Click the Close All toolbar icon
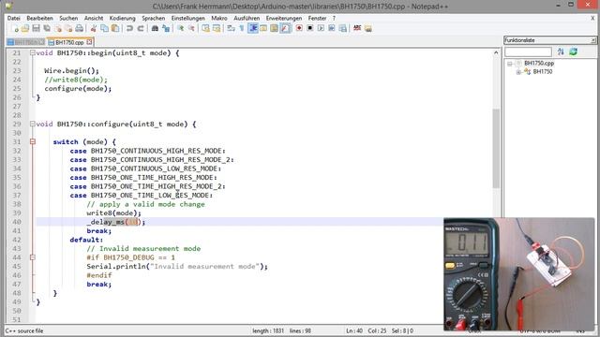 [68, 28]
